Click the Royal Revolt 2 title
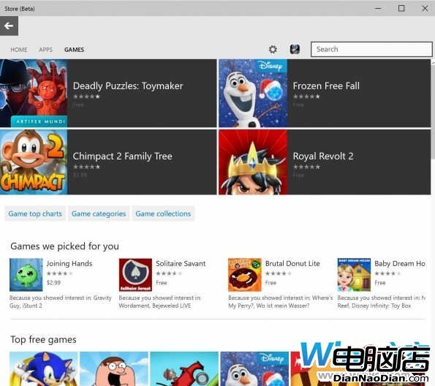This screenshot has width=435, height=386. tap(323, 156)
